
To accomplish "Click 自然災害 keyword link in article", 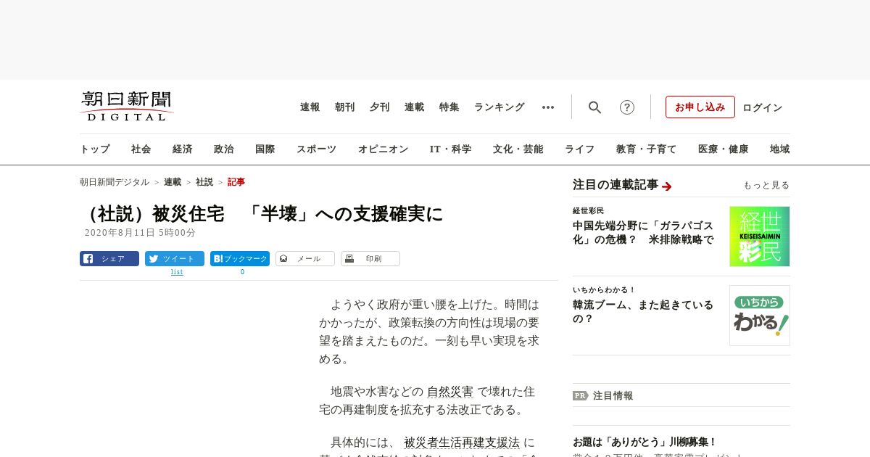I will (x=450, y=392).
